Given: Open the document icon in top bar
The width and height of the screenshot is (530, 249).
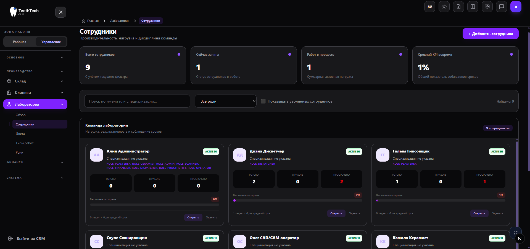Looking at the screenshot, I should pyautogui.click(x=458, y=7).
